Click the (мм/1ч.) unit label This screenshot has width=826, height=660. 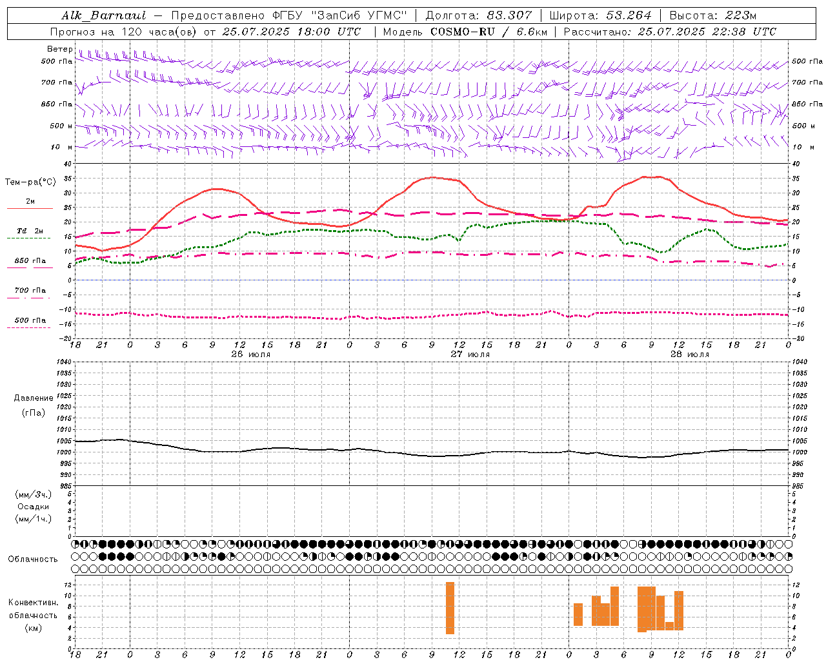click(x=34, y=519)
